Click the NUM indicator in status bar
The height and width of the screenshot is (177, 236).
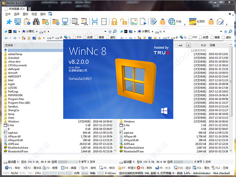coord(14,173)
